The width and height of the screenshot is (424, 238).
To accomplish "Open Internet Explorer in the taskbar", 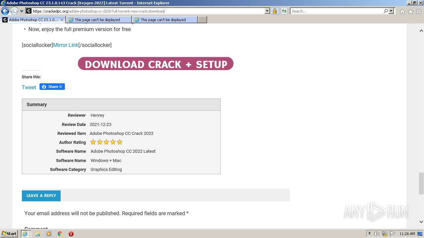I will click(25, 234).
